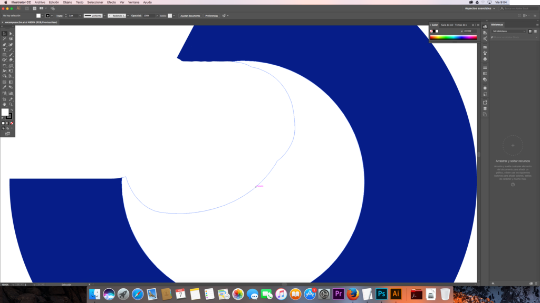This screenshot has width=540, height=303.
Task: Switch to the Temas de color tab
Action: pos(461,25)
